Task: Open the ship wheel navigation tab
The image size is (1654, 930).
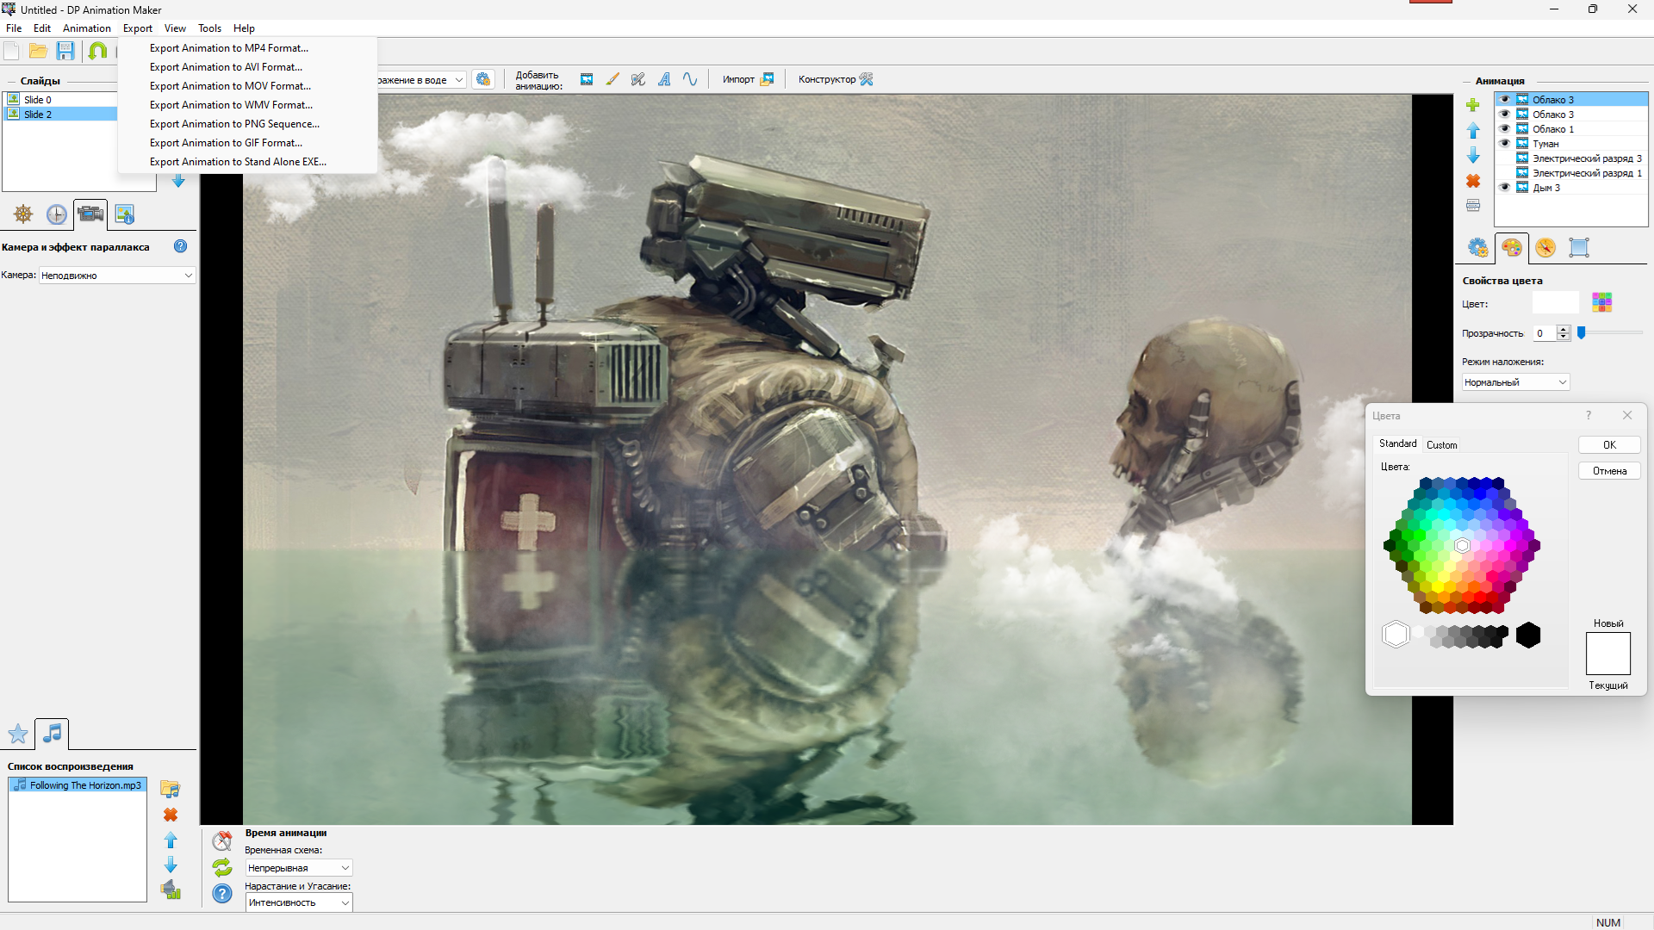Action: click(x=23, y=214)
